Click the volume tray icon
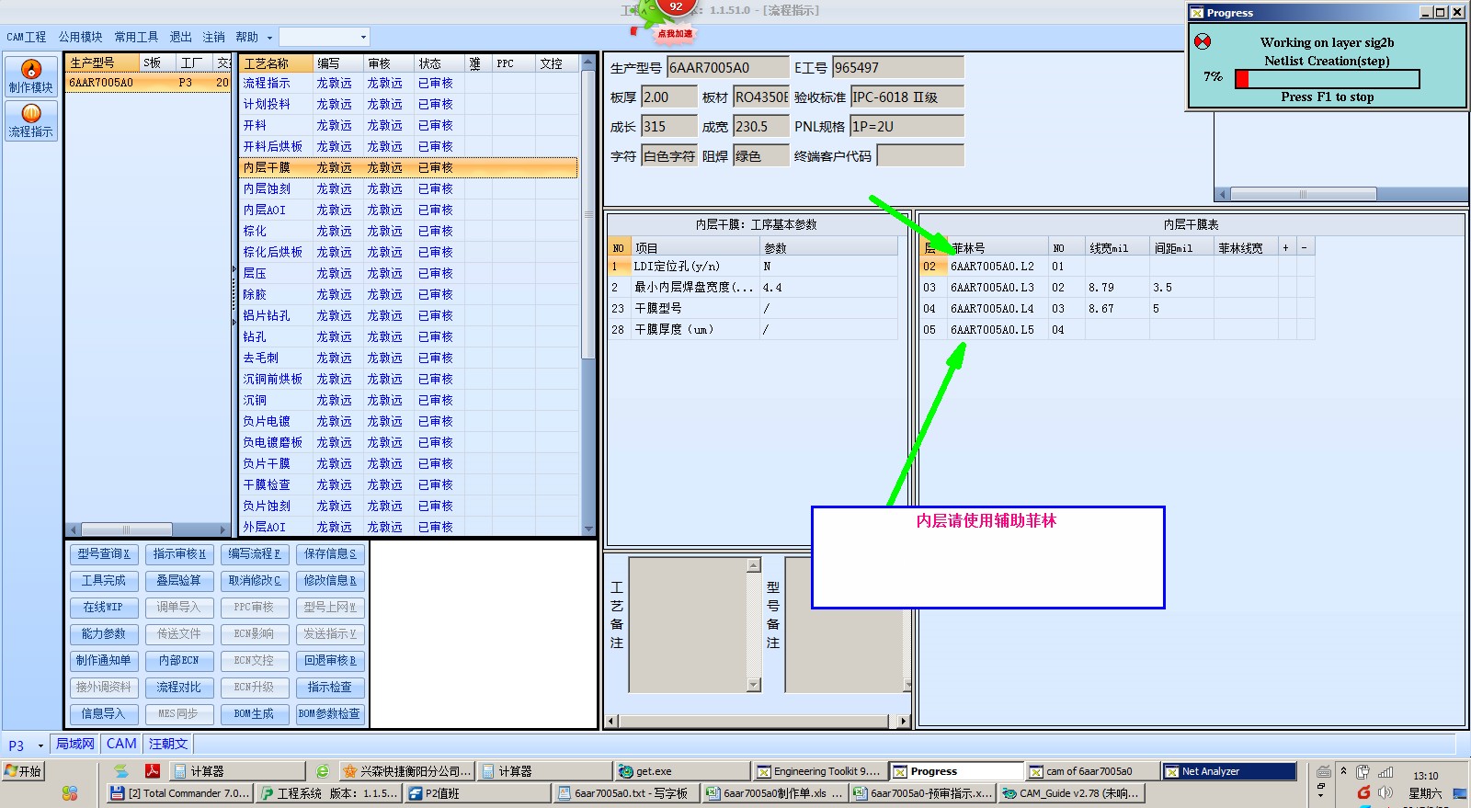Viewport: 1471px width, 808px height. pos(1385,792)
